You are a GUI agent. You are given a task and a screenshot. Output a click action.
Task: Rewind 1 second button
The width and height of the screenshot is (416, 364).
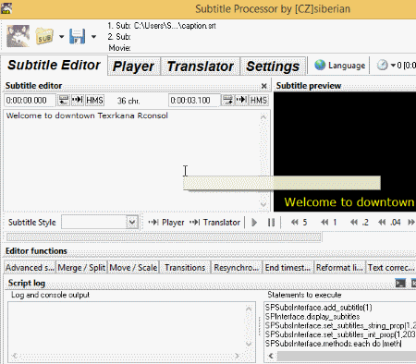pyautogui.click(x=329, y=223)
